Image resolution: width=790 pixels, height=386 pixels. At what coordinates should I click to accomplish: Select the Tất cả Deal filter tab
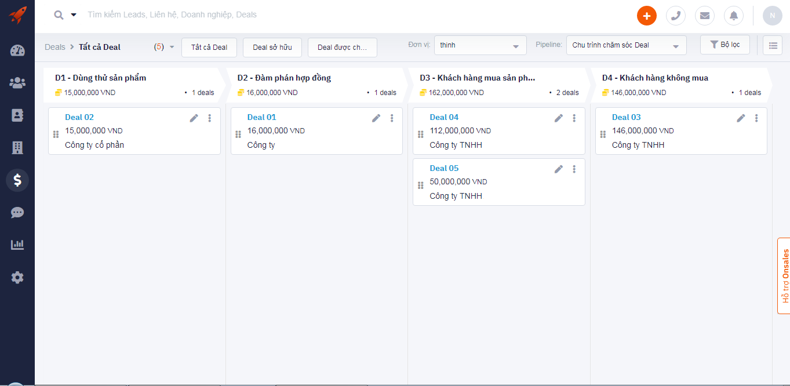coord(209,48)
